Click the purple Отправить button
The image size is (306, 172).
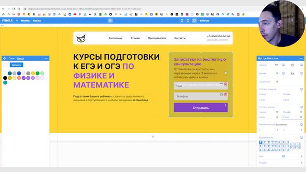201,107
